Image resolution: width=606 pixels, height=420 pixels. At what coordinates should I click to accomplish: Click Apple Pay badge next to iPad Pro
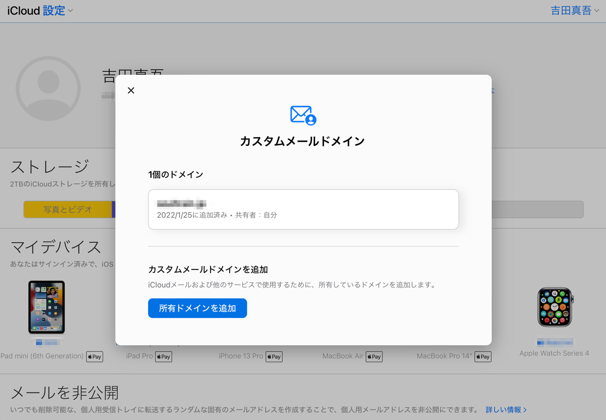[x=163, y=356]
